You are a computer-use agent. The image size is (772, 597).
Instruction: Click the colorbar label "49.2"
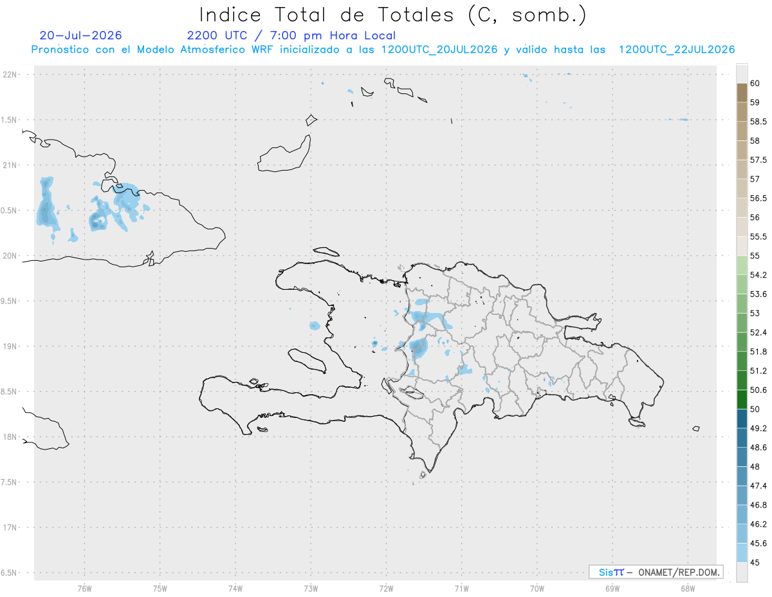click(758, 428)
